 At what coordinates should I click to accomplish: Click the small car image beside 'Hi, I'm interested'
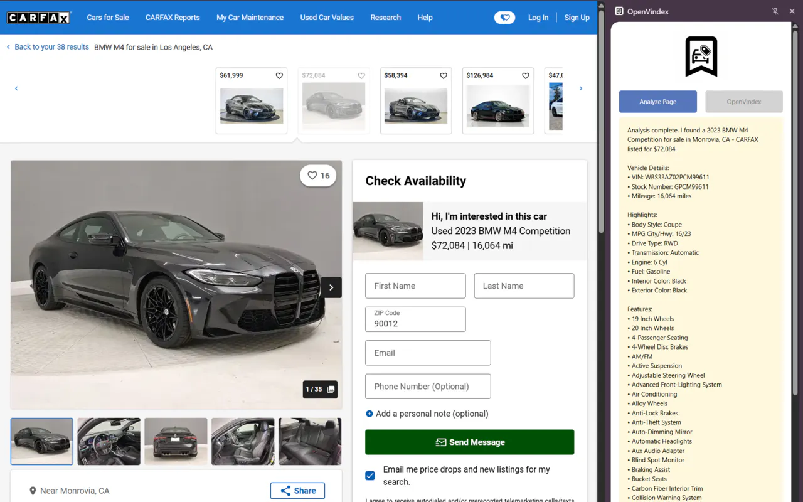388,231
